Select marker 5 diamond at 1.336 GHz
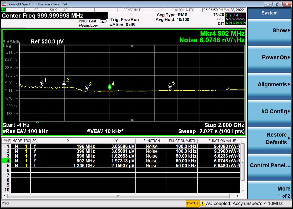293x209 pixels. pos(170,87)
